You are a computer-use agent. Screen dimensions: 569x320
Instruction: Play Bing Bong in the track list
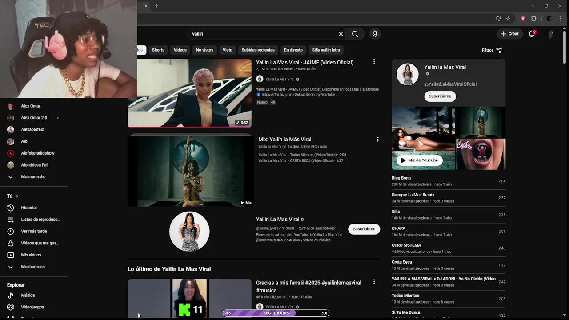click(449, 181)
